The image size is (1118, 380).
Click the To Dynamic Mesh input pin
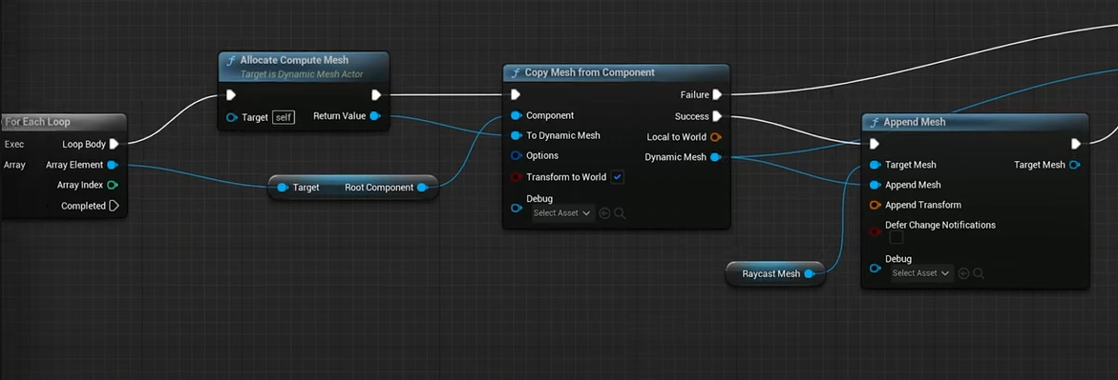coord(517,135)
